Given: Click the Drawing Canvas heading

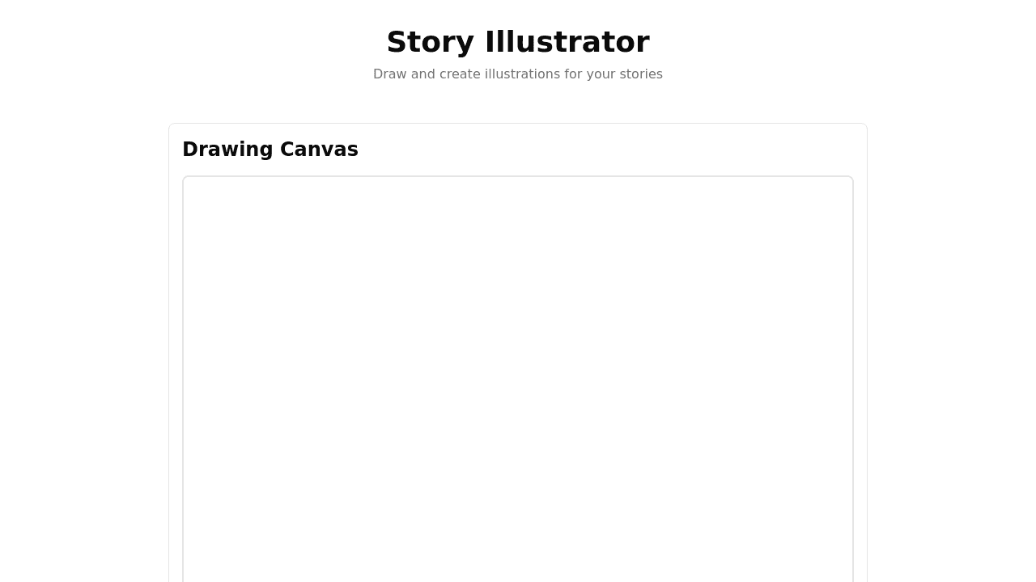Looking at the screenshot, I should 270,150.
